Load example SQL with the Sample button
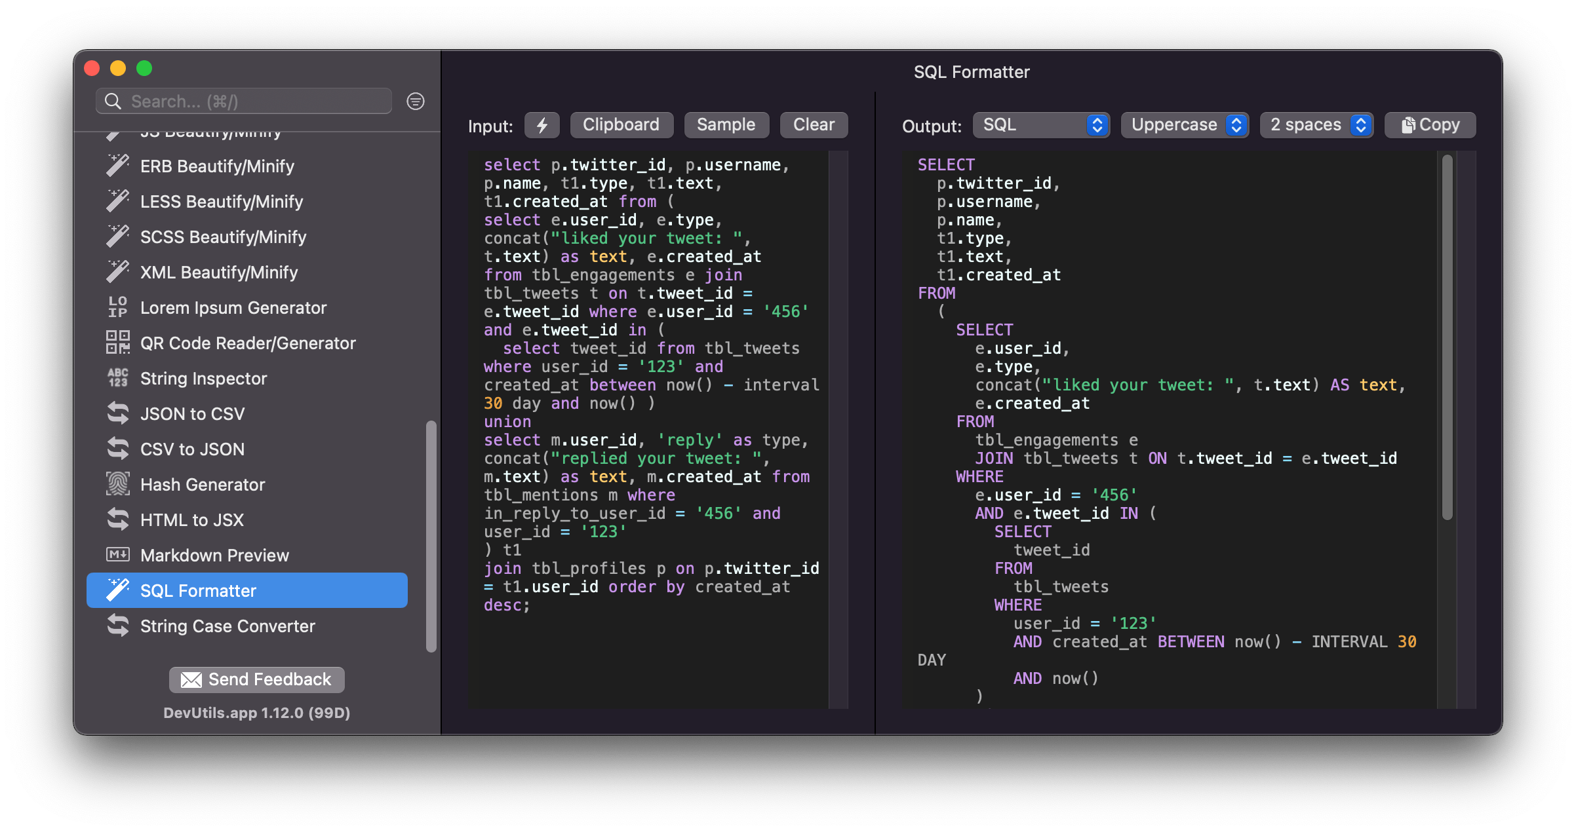Viewport: 1576px width, 832px height. point(726,124)
